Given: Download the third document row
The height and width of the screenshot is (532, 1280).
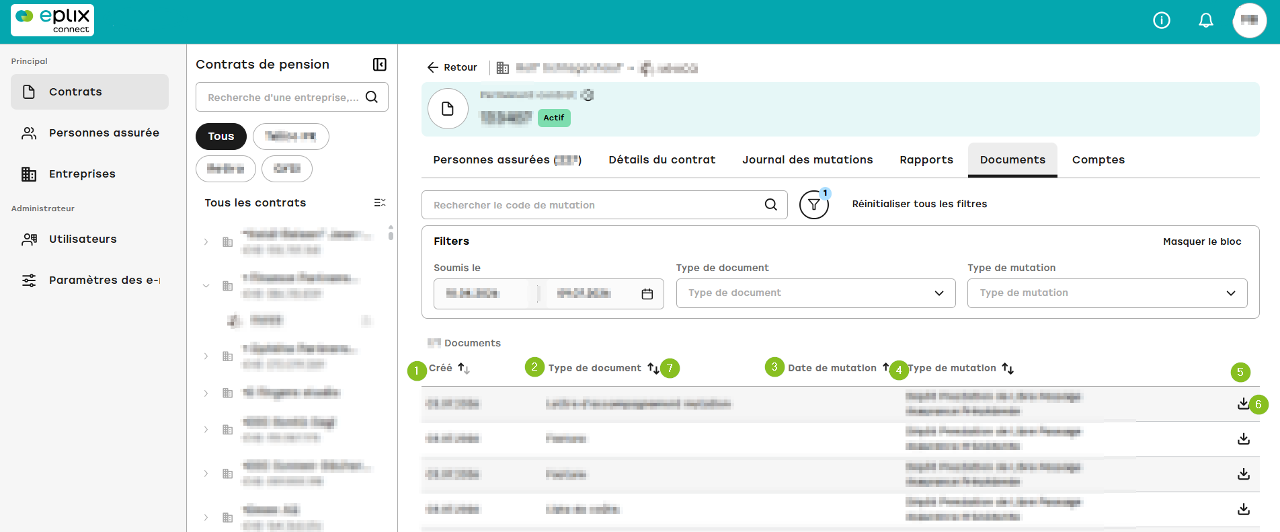Looking at the screenshot, I should 1244,474.
